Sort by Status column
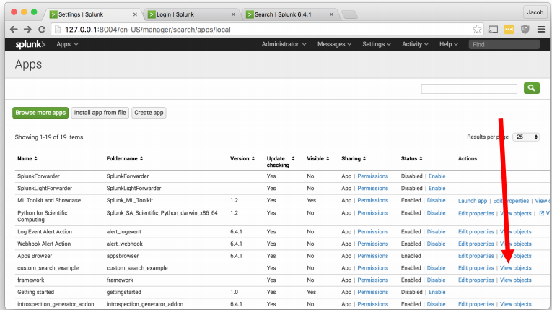The height and width of the screenshot is (310, 552). click(x=411, y=158)
